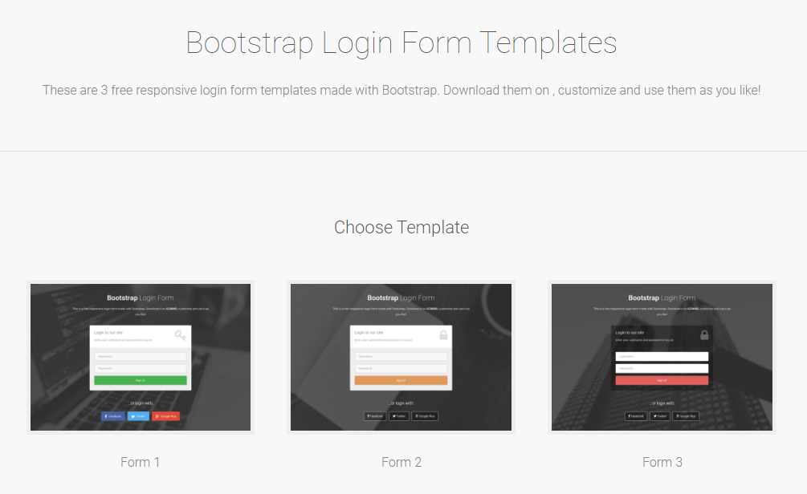Click the Google Plus button in Form 3 preview
Viewport: 807px width, 494px height.
coord(687,416)
